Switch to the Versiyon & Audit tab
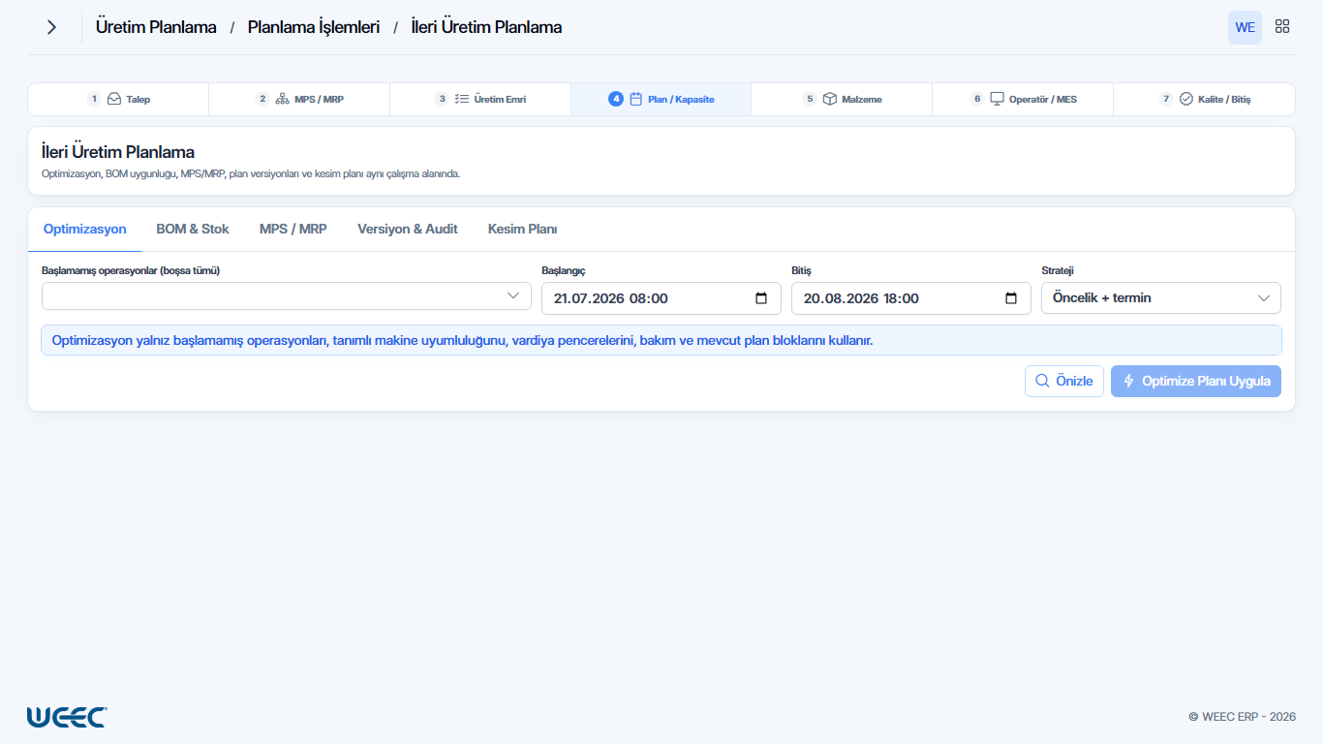 [408, 230]
